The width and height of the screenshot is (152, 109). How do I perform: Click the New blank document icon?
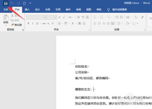tap(24, 3)
